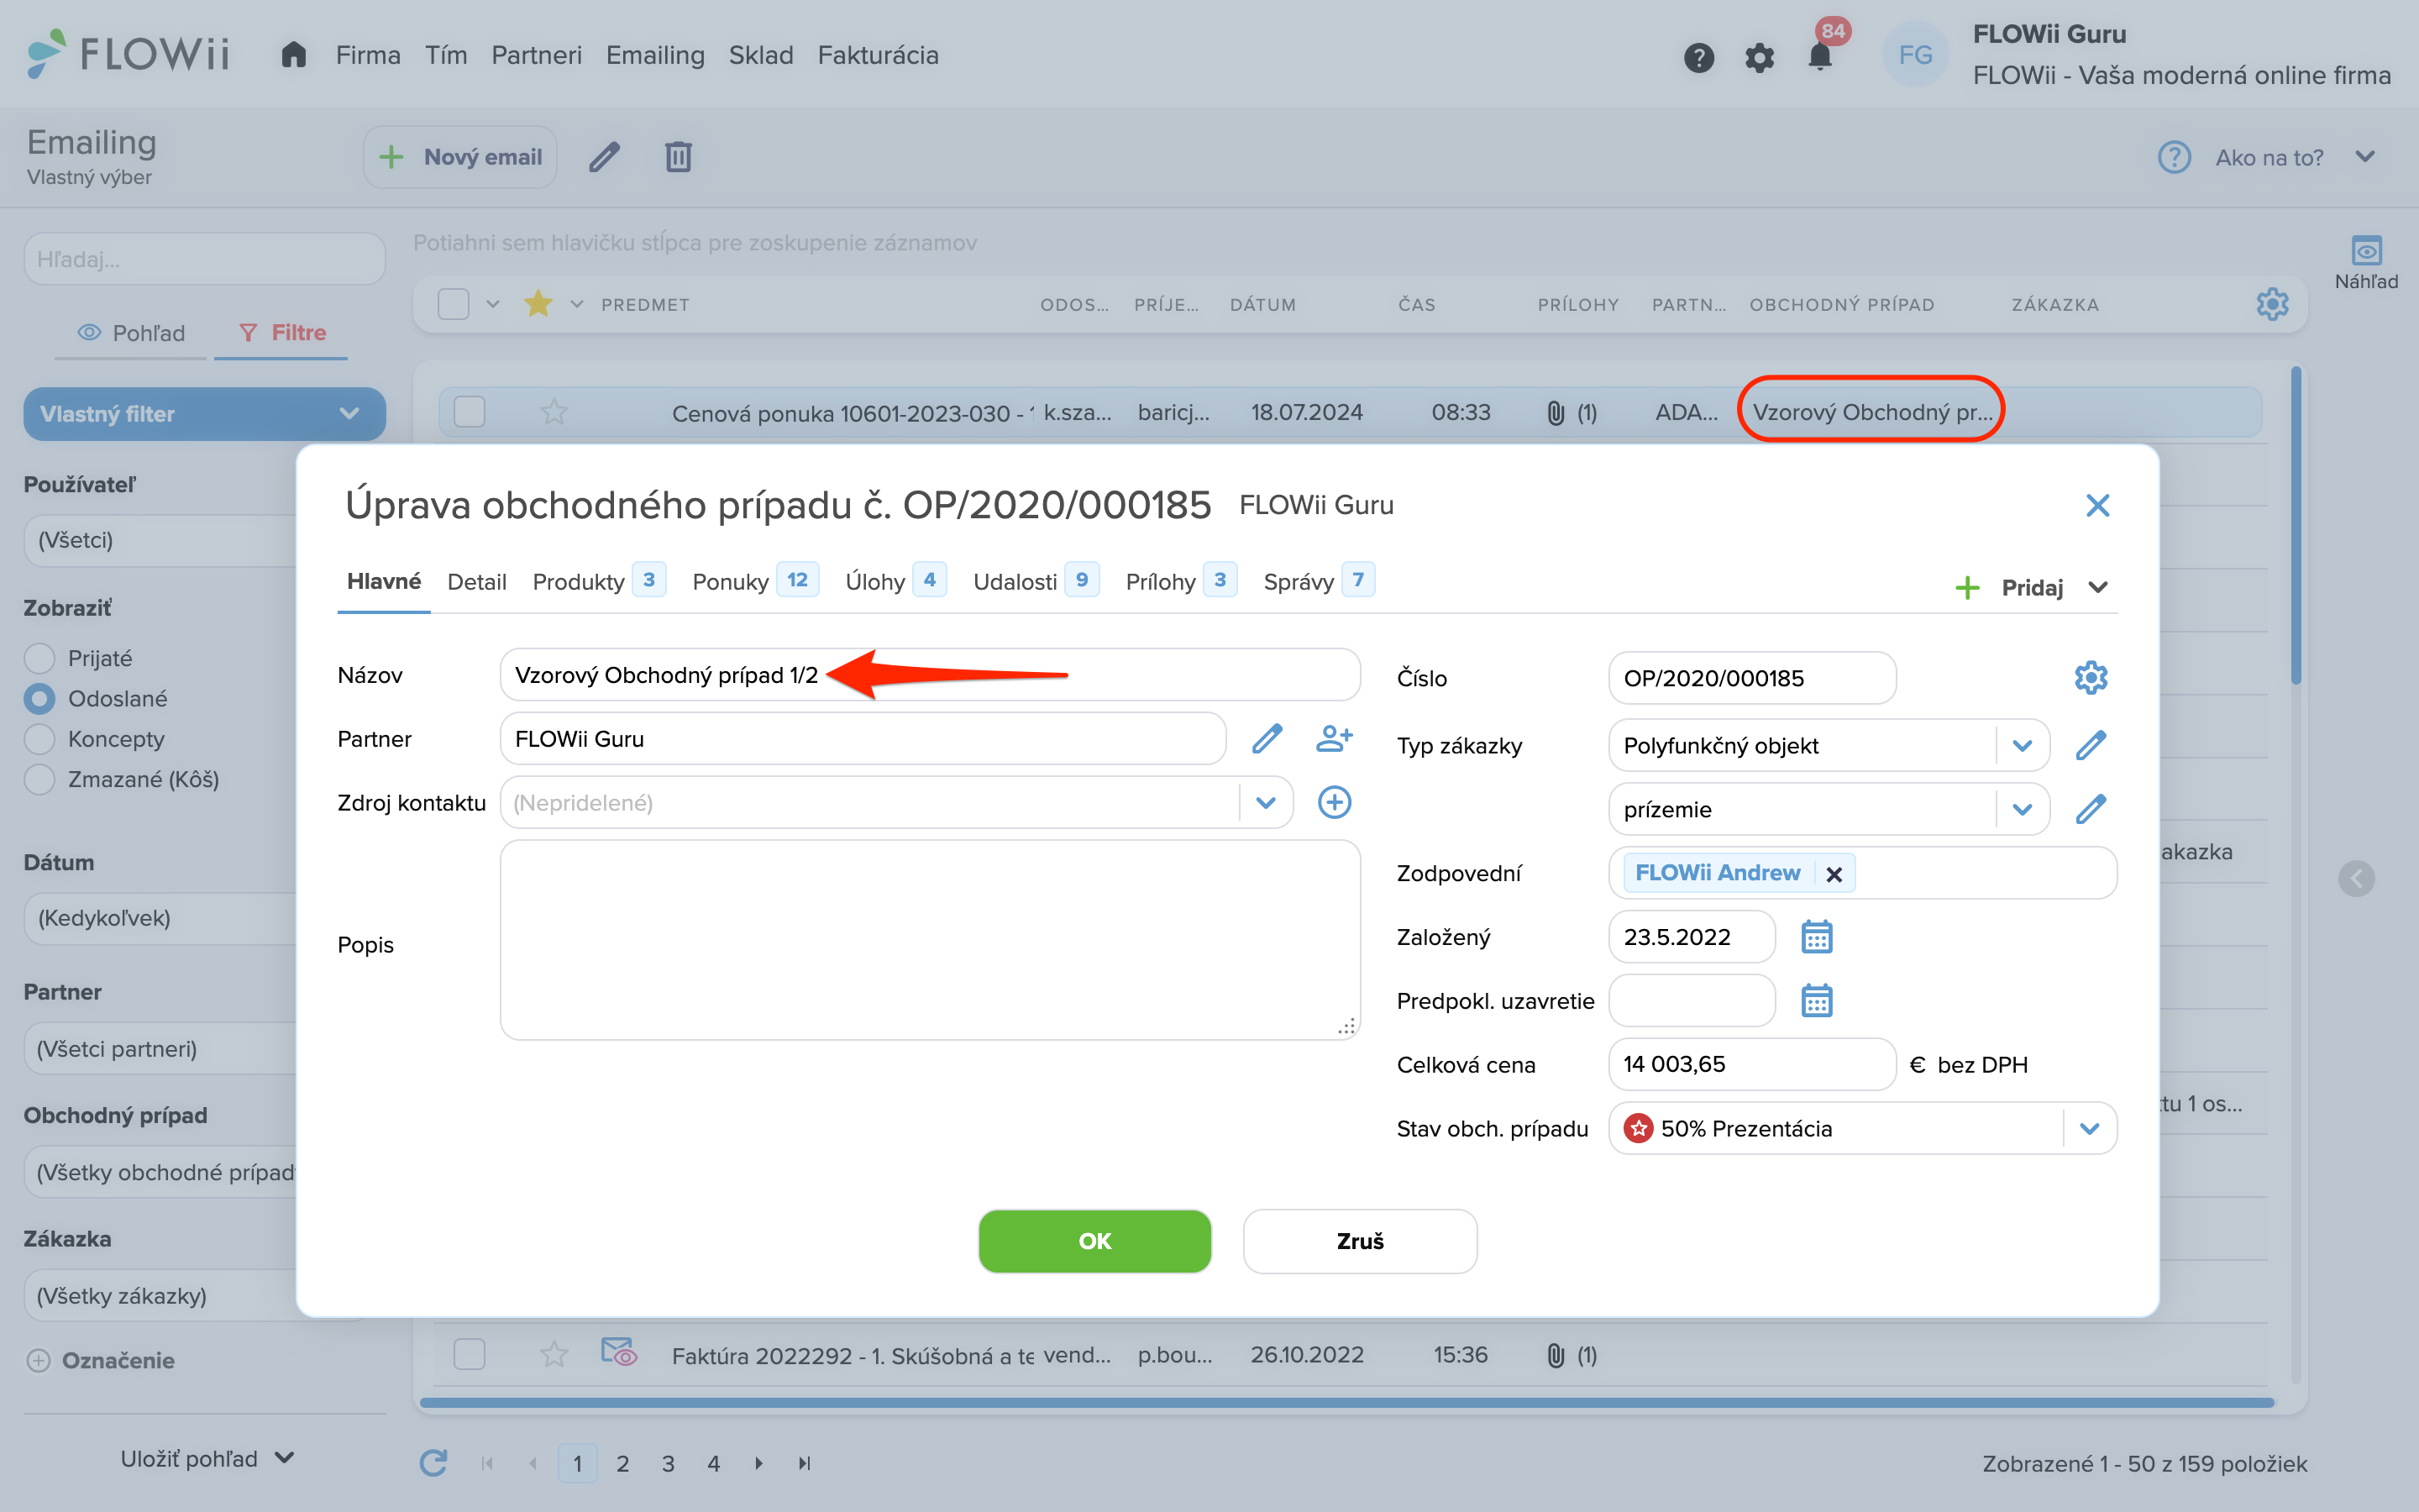The width and height of the screenshot is (2419, 1512).
Task: Refresh the email list
Action: coord(433,1463)
